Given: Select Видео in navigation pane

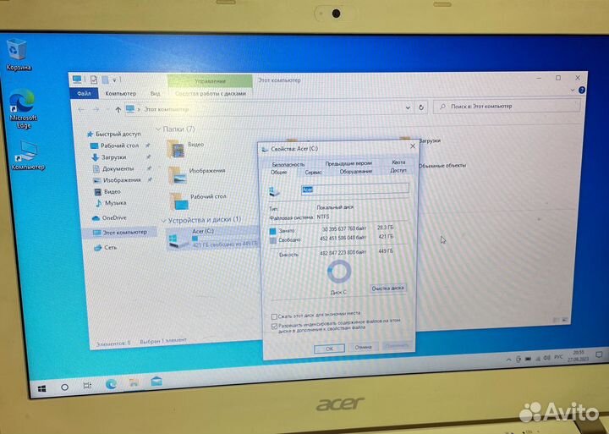Looking at the screenshot, I should (x=108, y=191).
